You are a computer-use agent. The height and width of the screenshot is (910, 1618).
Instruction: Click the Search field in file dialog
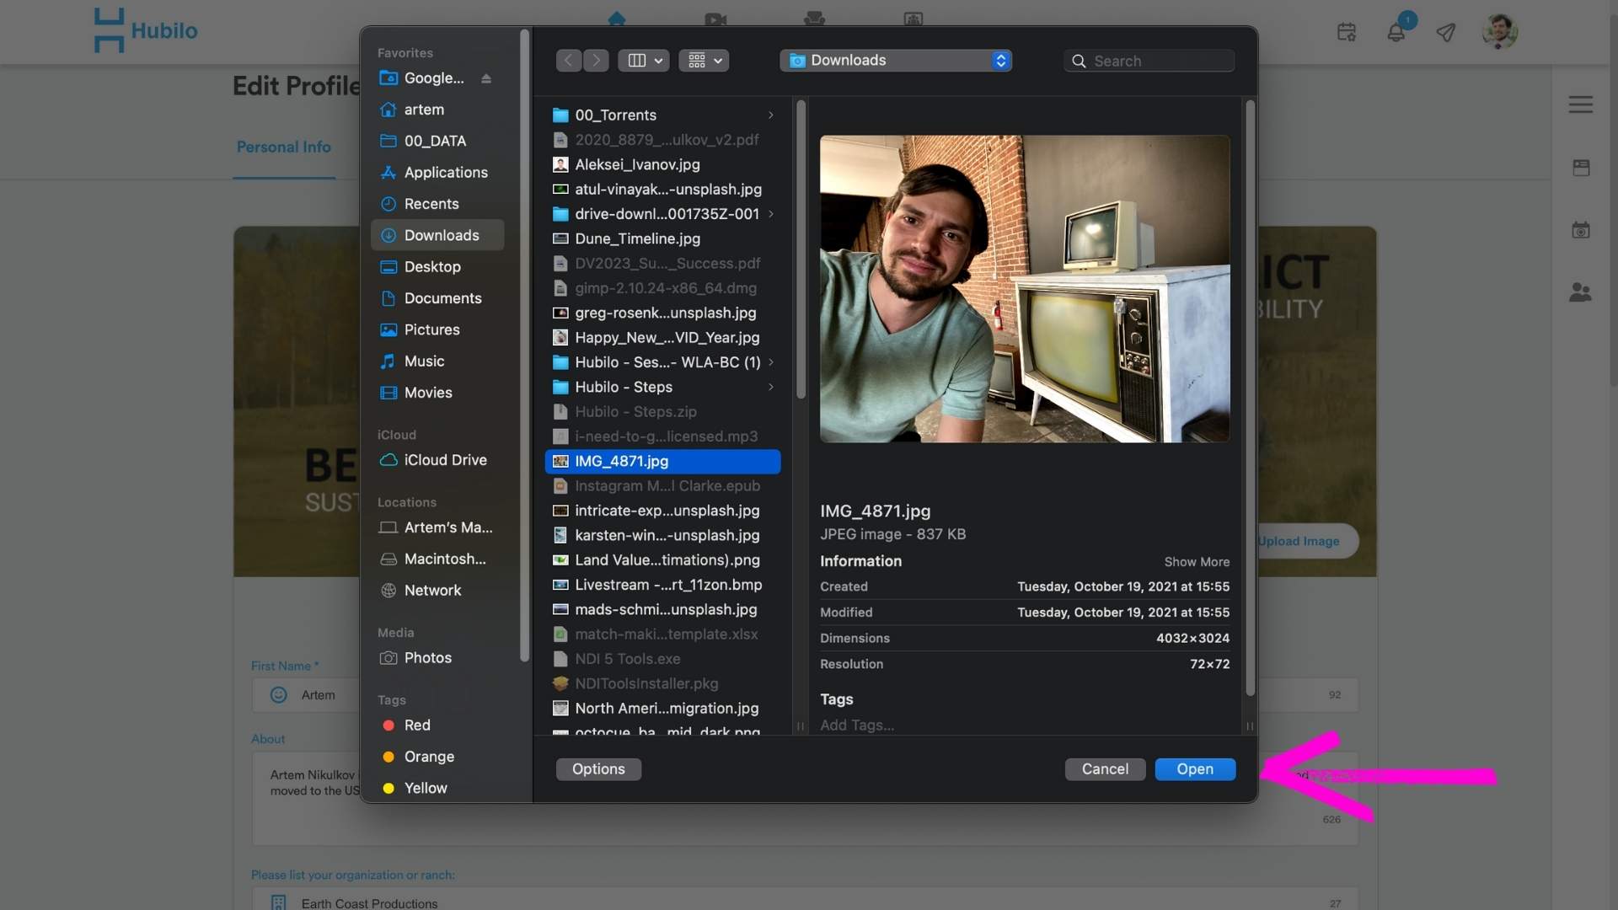(x=1149, y=61)
